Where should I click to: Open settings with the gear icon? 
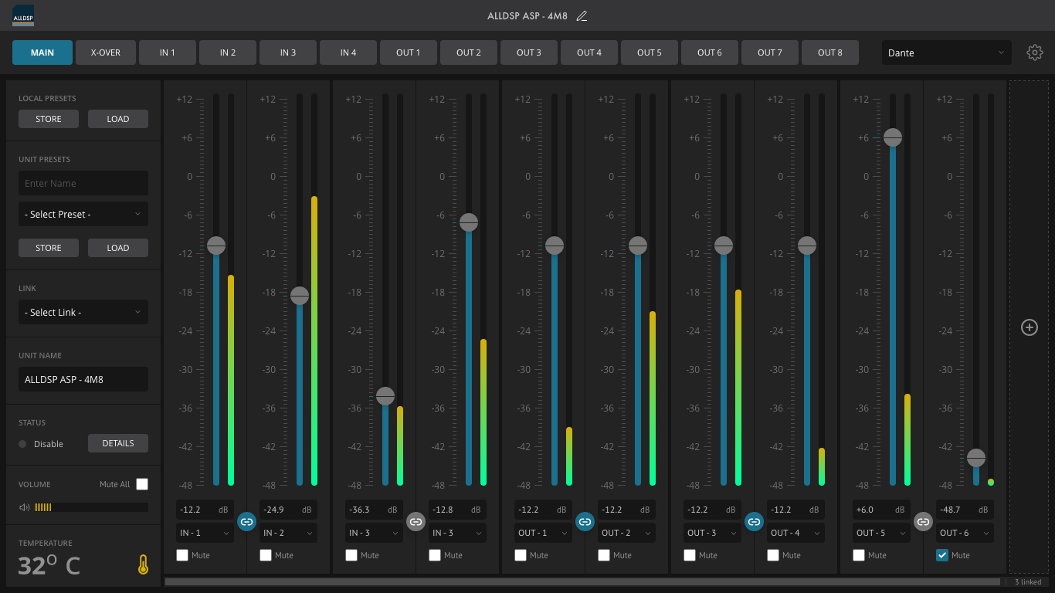pyautogui.click(x=1034, y=53)
